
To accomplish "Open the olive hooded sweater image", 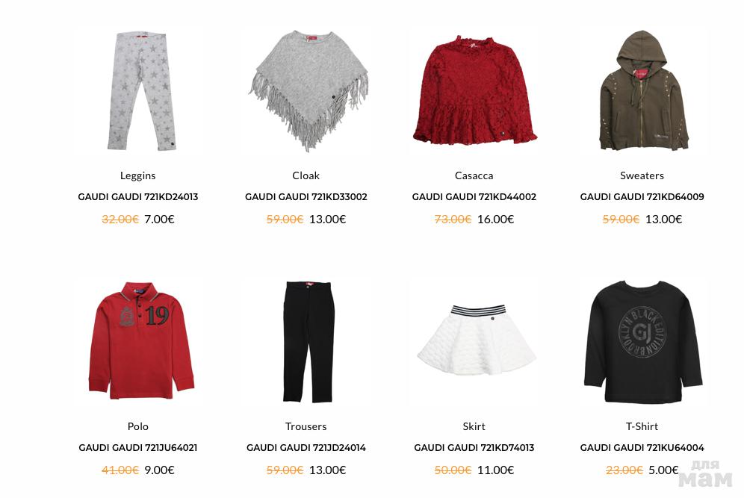I will click(x=642, y=91).
